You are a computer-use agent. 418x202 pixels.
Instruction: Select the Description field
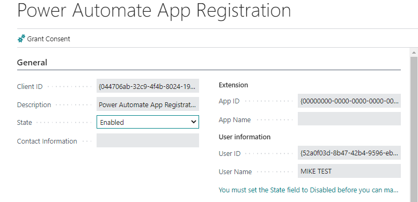pos(148,104)
